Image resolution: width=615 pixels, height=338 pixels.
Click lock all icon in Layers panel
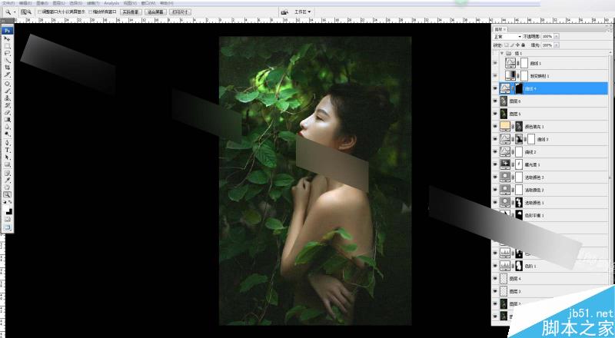point(524,45)
